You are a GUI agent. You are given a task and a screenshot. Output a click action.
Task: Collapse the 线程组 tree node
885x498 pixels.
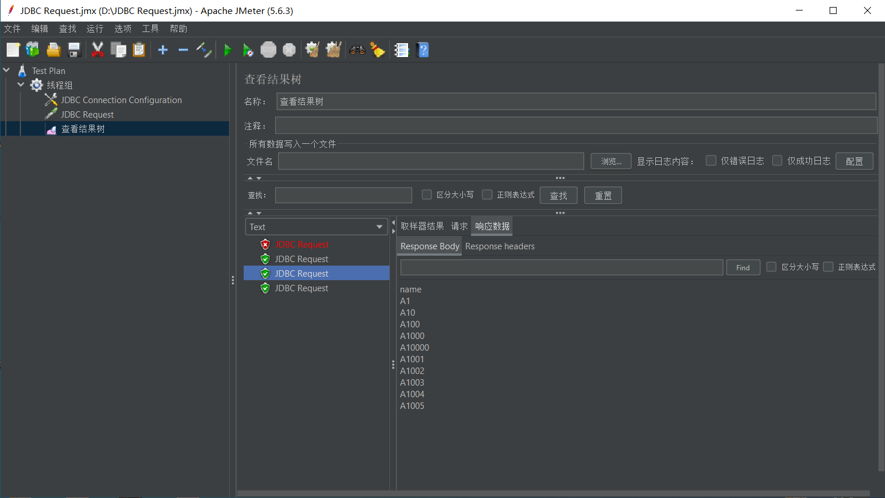point(21,85)
